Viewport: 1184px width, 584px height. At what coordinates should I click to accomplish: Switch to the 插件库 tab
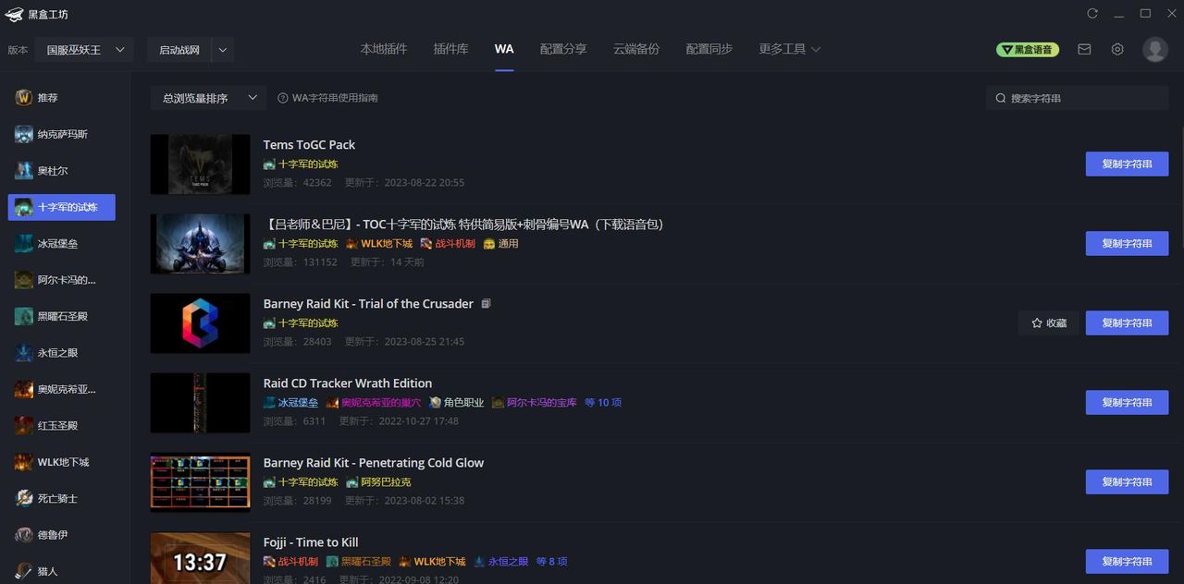coord(450,49)
